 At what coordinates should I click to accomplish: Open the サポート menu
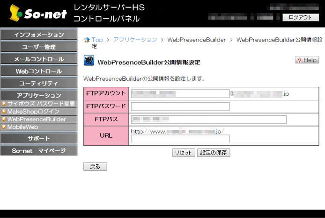pyautogui.click(x=39, y=139)
